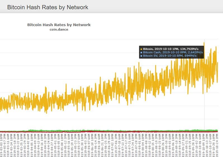Click x-axis label '2019-06-29 6AM'
Image resolution: width=223 pixels, height=157 pixels.
(109, 145)
